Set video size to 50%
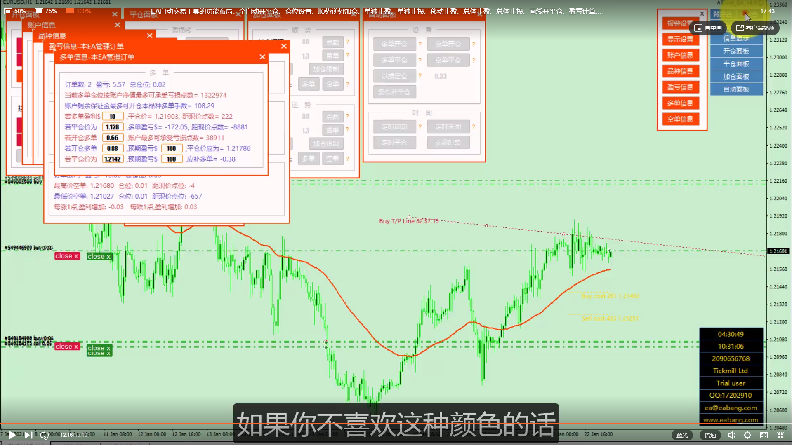 click(15, 11)
